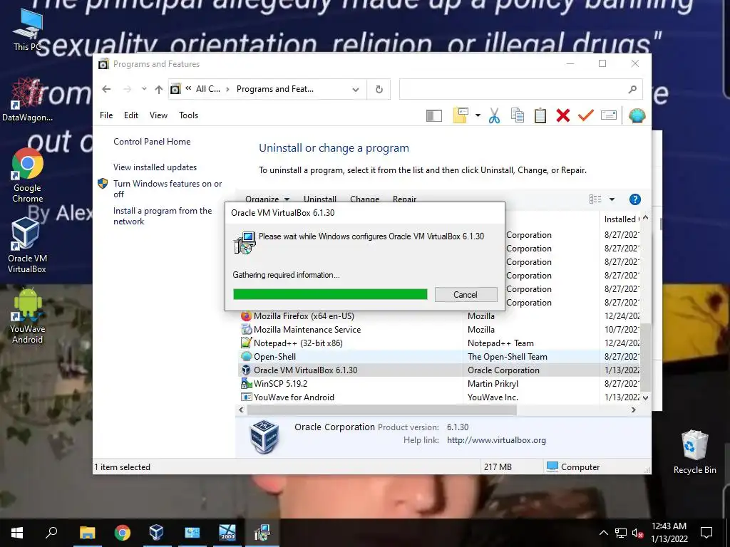This screenshot has width=730, height=547.
Task: Click Repair in the command bar
Action: click(405, 199)
